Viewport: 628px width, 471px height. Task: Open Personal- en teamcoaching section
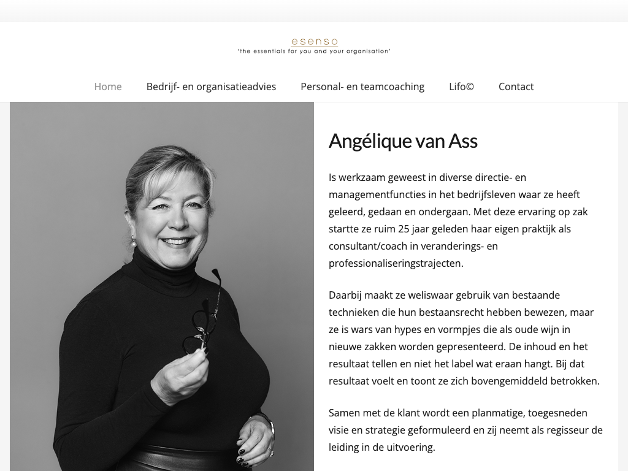(x=362, y=86)
